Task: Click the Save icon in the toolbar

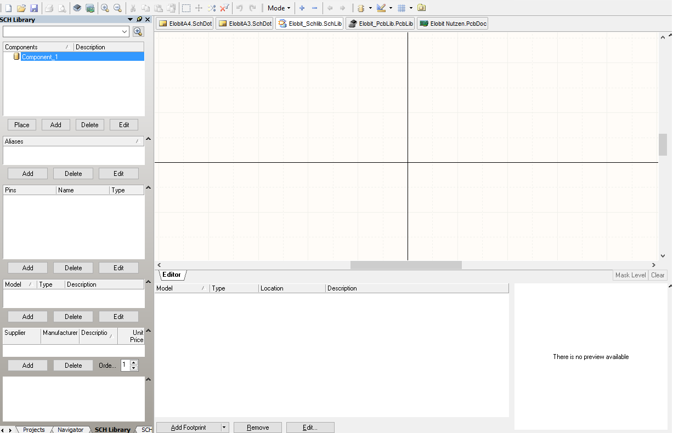Action: pyautogui.click(x=34, y=8)
